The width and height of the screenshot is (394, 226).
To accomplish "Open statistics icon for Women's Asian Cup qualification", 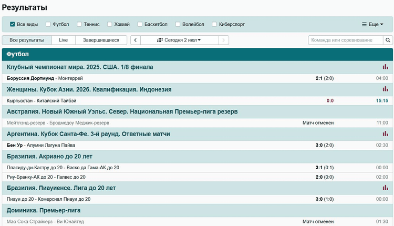I will [385, 89].
